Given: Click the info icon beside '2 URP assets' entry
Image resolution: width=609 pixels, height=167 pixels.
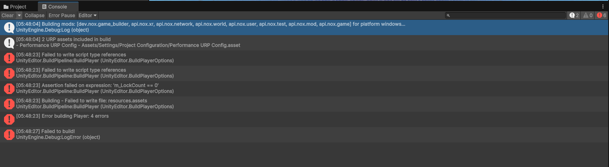Looking at the screenshot, I should pyautogui.click(x=9, y=43).
